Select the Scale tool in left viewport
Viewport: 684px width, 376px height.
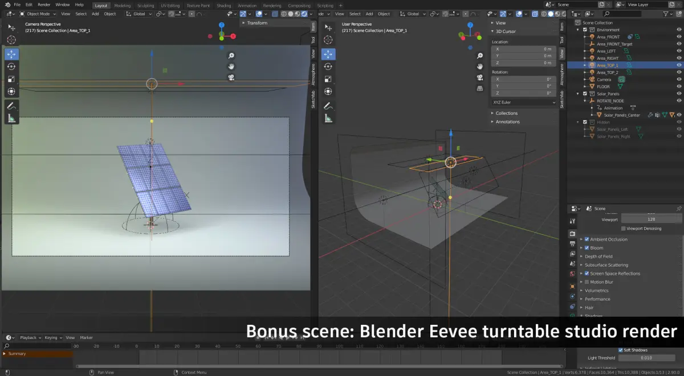pos(11,79)
